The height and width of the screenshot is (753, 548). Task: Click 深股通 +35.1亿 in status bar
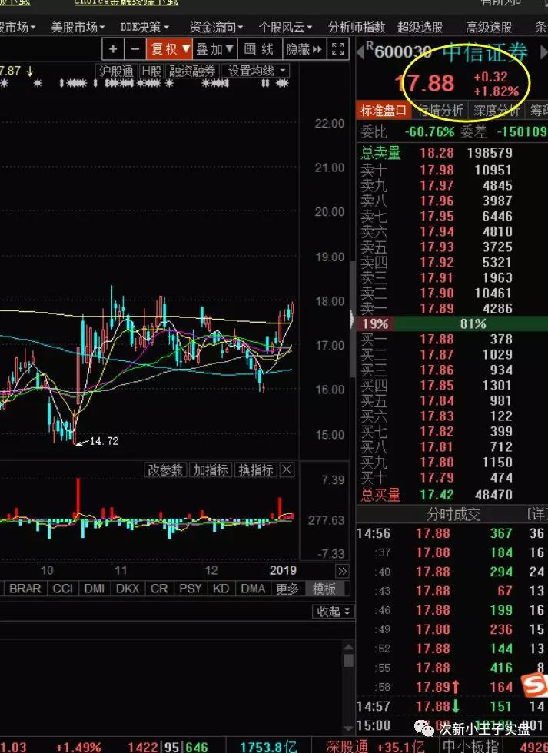point(375,746)
